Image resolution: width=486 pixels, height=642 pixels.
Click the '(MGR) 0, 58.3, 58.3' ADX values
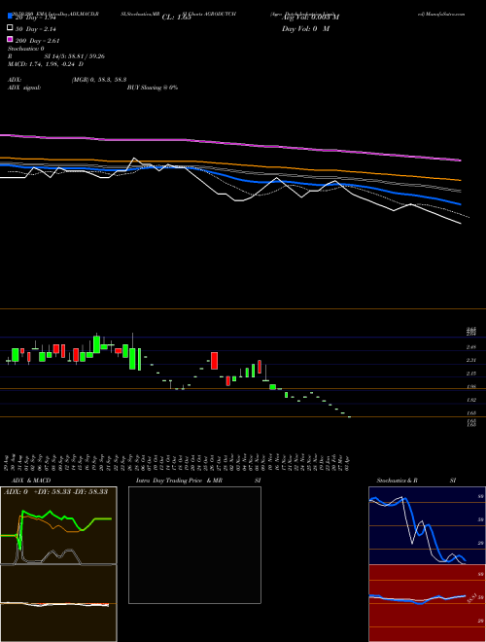click(98, 81)
